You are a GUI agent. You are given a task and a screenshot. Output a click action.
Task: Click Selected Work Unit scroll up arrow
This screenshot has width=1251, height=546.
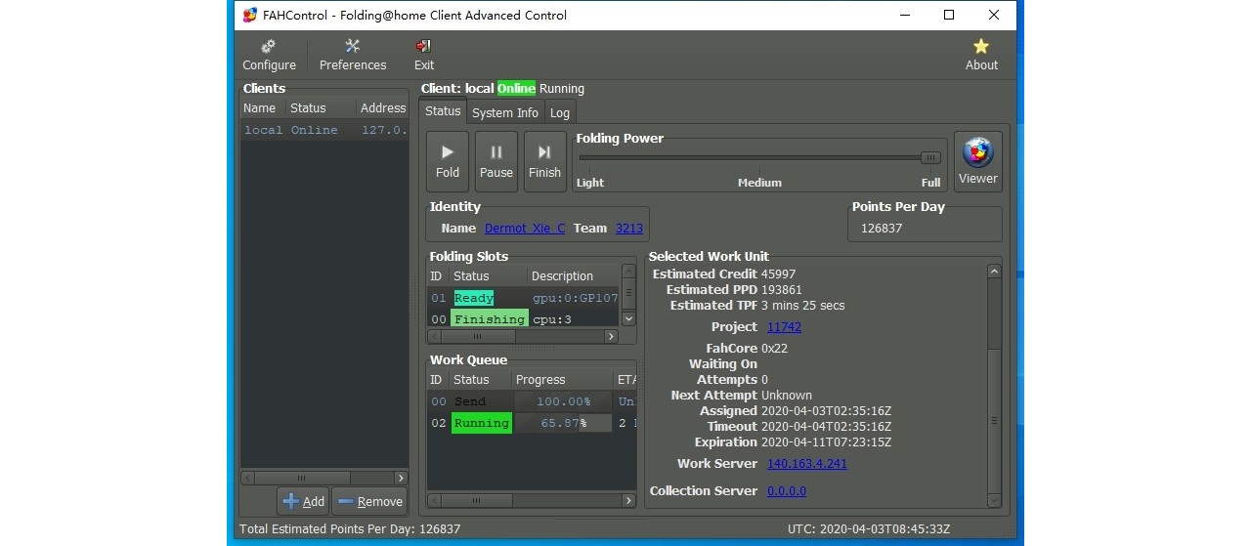point(994,272)
